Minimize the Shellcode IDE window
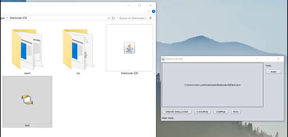This screenshot has width=288, height=137. [257, 59]
